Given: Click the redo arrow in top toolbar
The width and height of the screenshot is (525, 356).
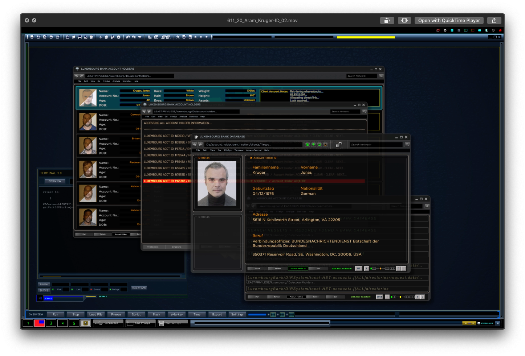Looking at the screenshot, I should click(x=134, y=37).
